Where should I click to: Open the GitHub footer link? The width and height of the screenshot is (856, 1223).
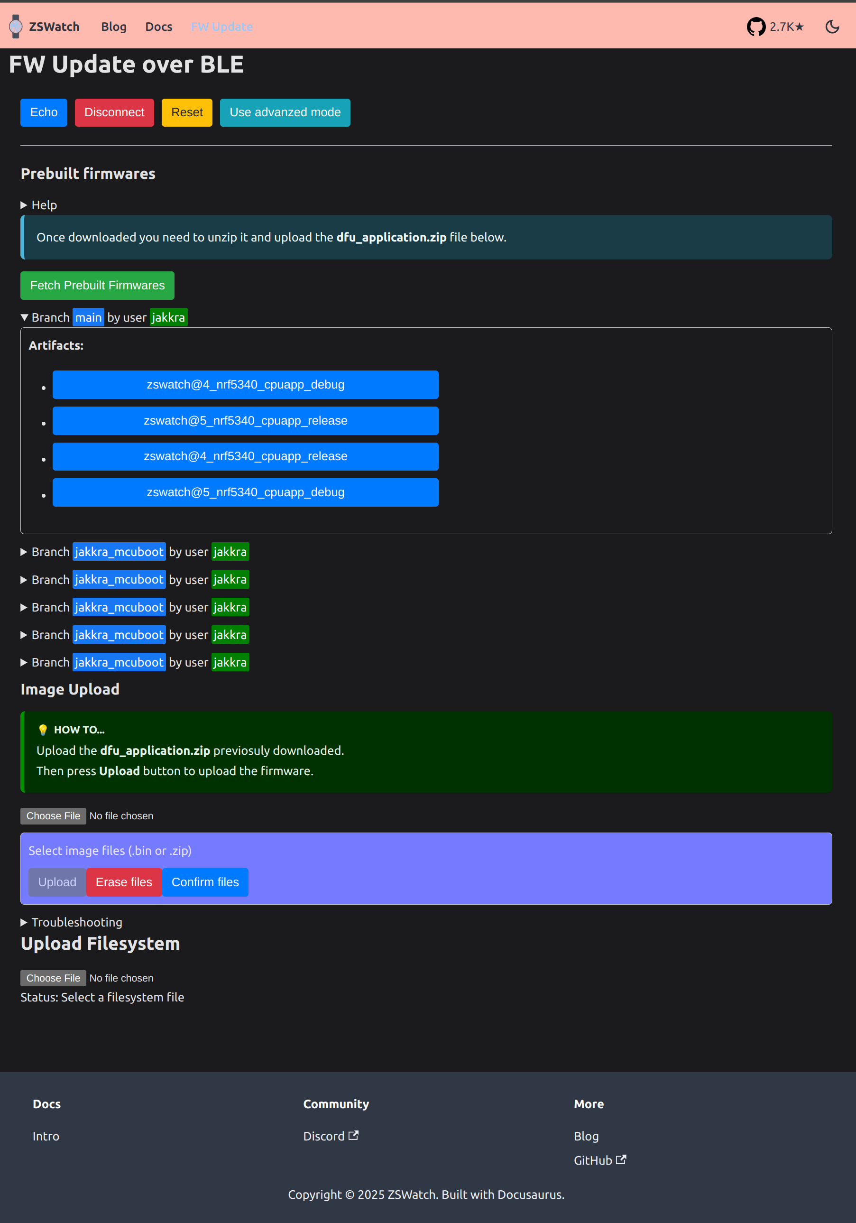tap(600, 1160)
